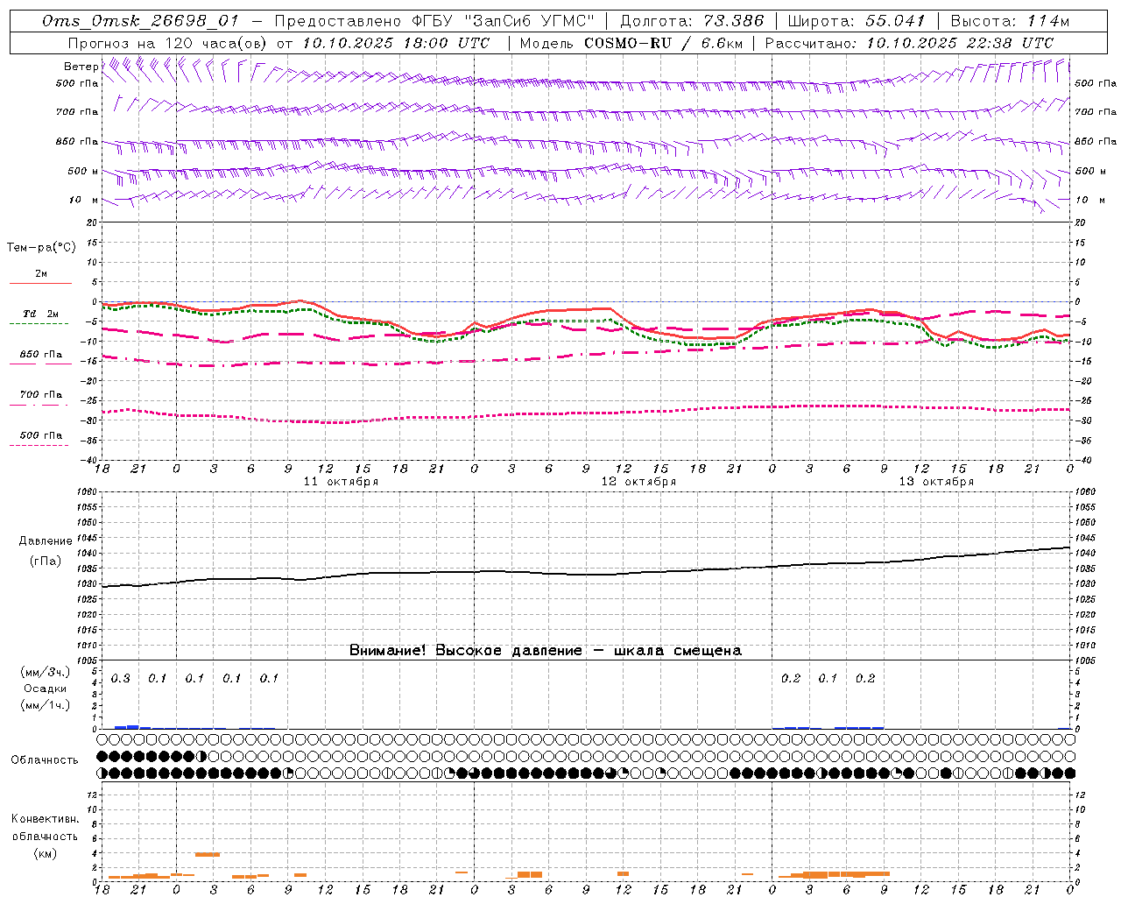Click the Модель COSMO-RU / 6.6км label
This screenshot has width=1121, height=897.
point(631,43)
